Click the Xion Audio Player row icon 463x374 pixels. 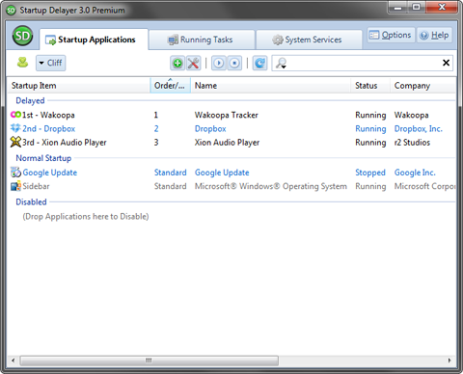[x=15, y=142]
